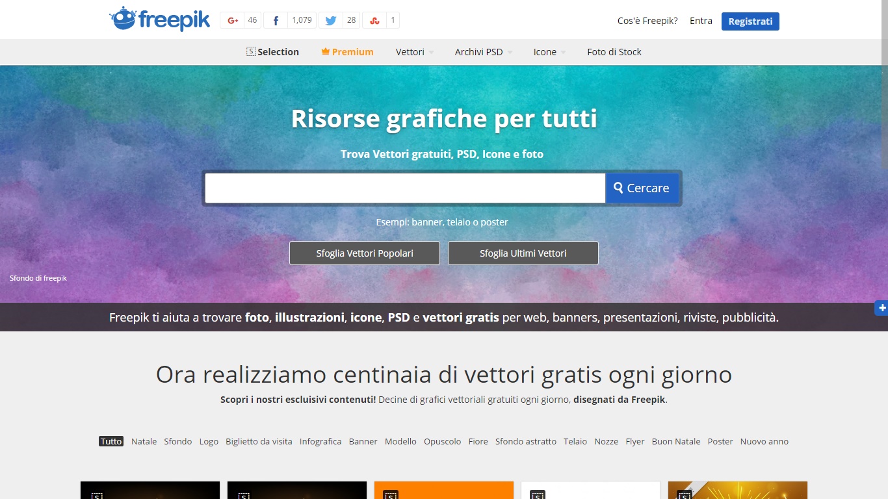Screen dimensions: 888x499
Task: Expand the Archivi PSD dropdown arrow
Action: pyautogui.click(x=510, y=53)
